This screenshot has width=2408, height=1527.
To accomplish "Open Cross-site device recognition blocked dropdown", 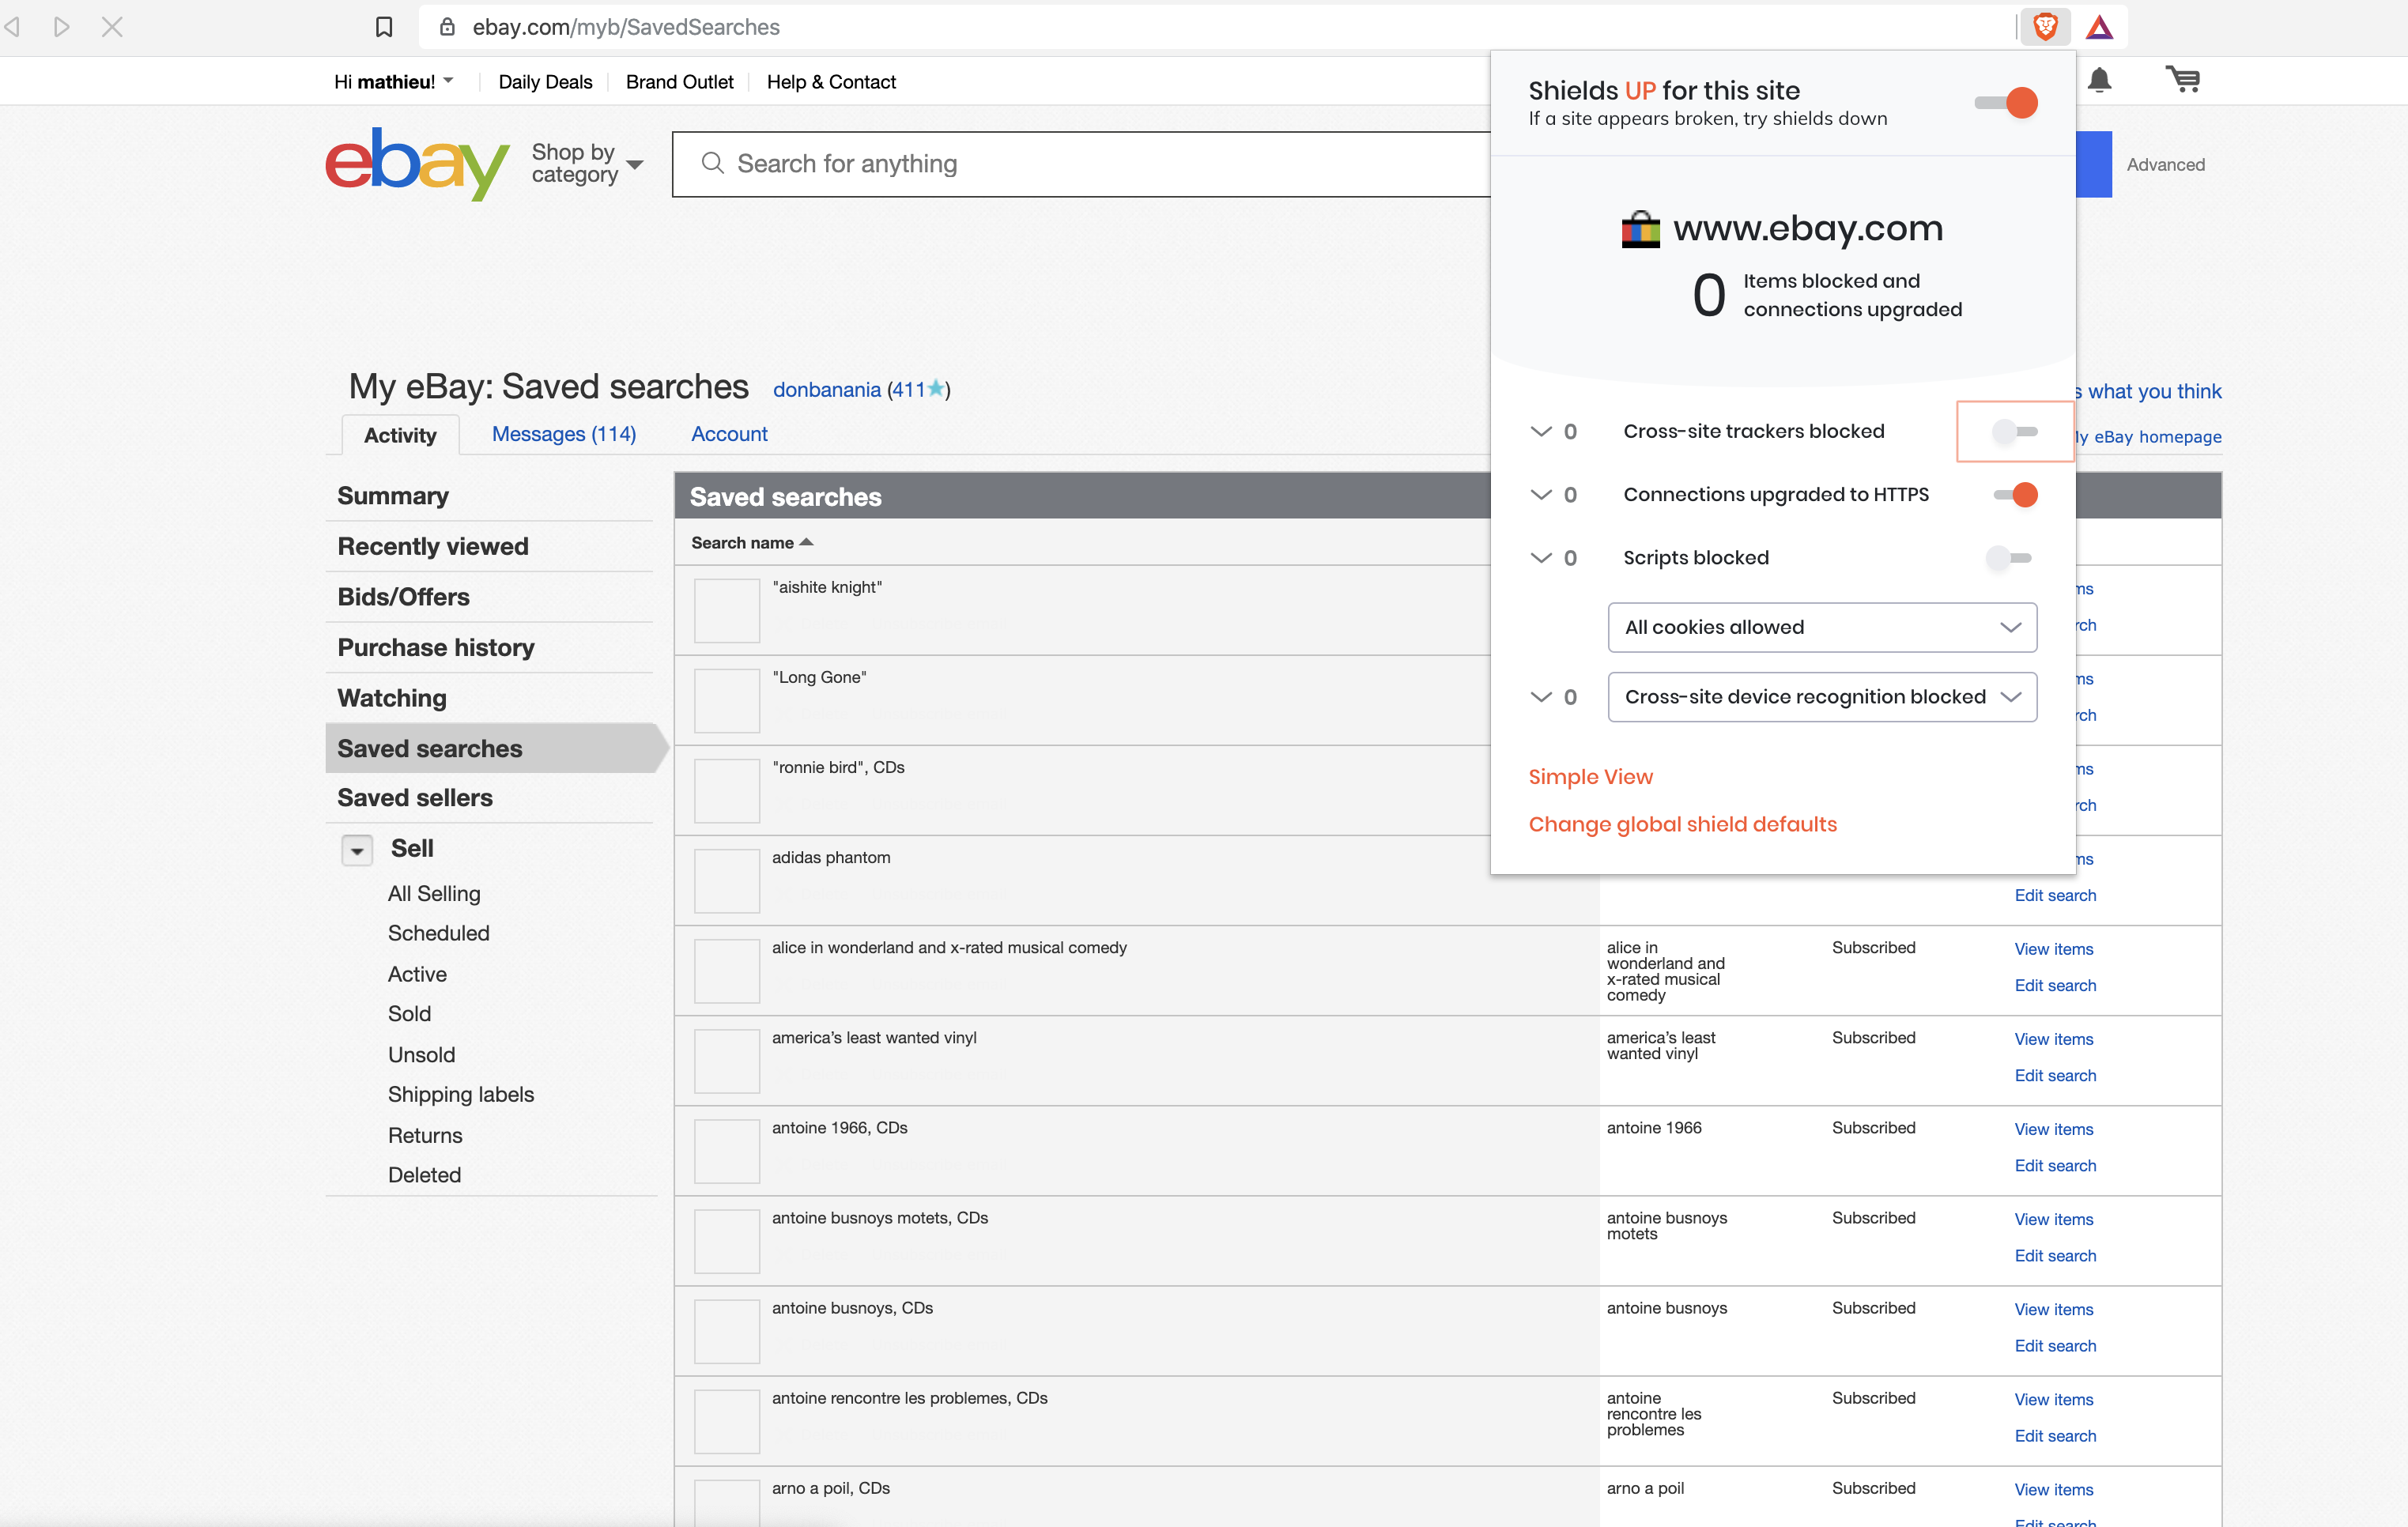I will [1822, 697].
